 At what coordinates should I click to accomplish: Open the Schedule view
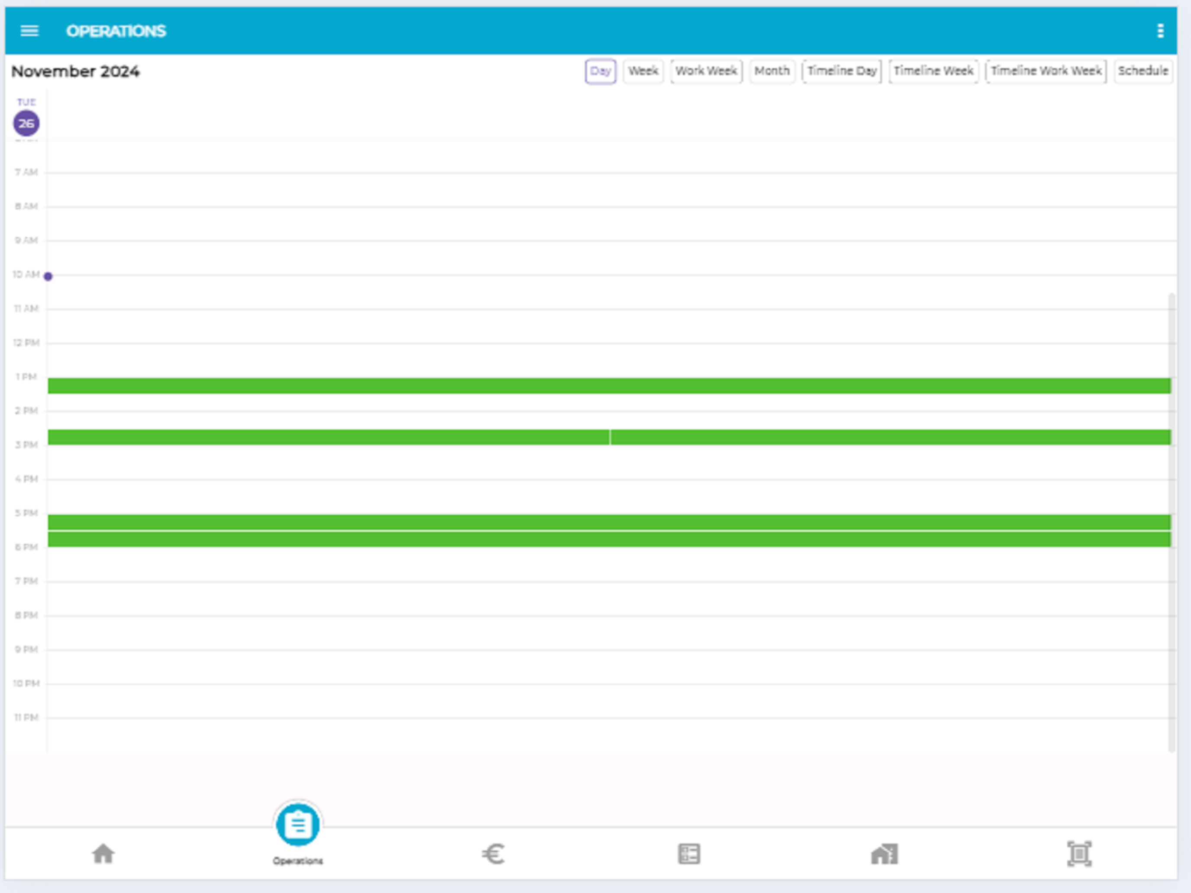(x=1143, y=71)
